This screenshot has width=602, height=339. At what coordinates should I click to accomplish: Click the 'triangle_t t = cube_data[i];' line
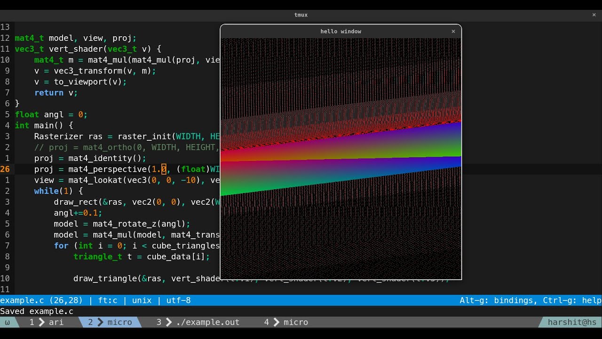pyautogui.click(x=142, y=257)
